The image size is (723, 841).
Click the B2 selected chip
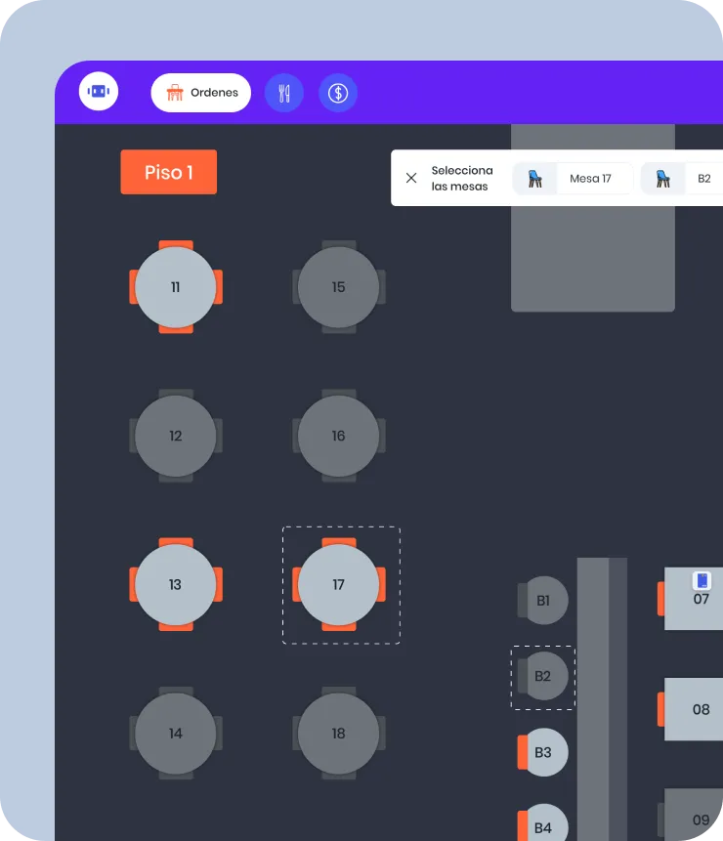tap(682, 179)
